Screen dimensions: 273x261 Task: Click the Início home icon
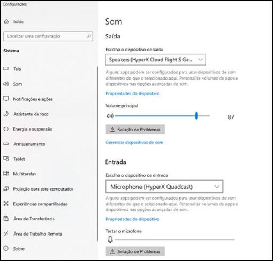coord(6,22)
